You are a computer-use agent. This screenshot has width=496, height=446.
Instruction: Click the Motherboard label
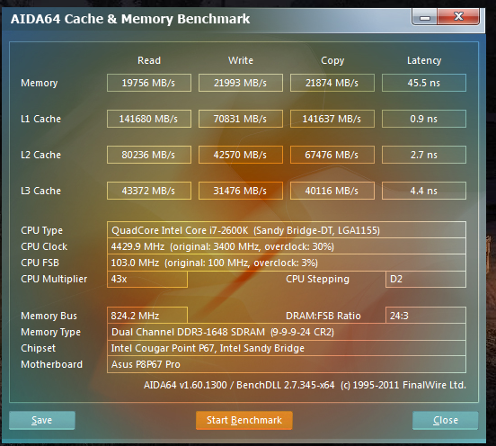51,364
